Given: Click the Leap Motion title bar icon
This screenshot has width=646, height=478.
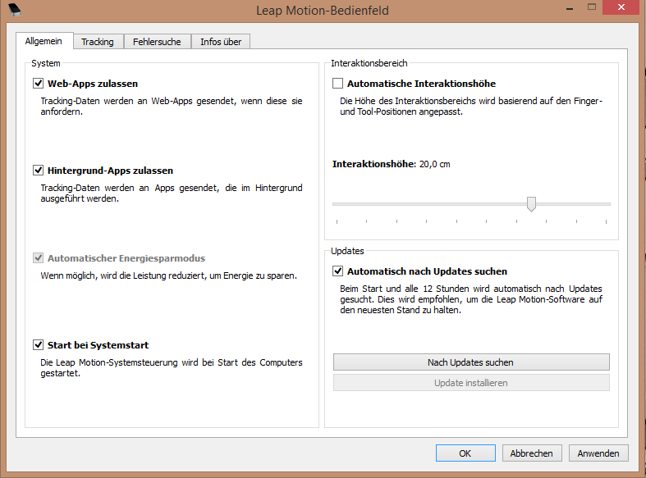Looking at the screenshot, I should (x=14, y=10).
